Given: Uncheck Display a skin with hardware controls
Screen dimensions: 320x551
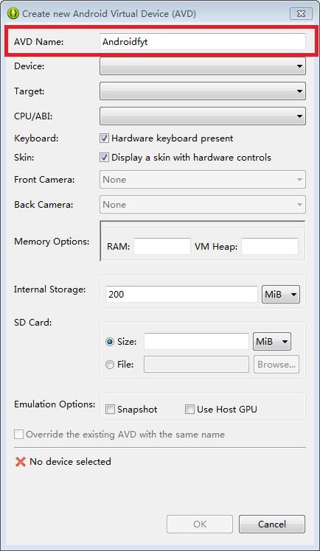Looking at the screenshot, I should tap(104, 157).
